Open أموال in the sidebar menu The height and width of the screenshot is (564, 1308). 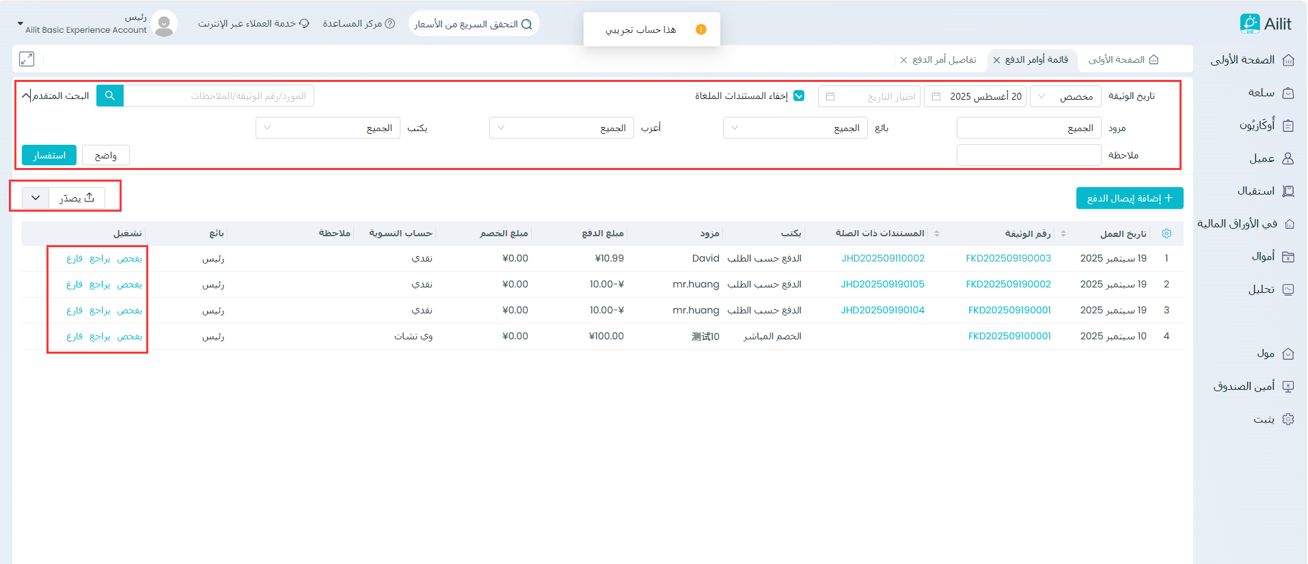1262,257
